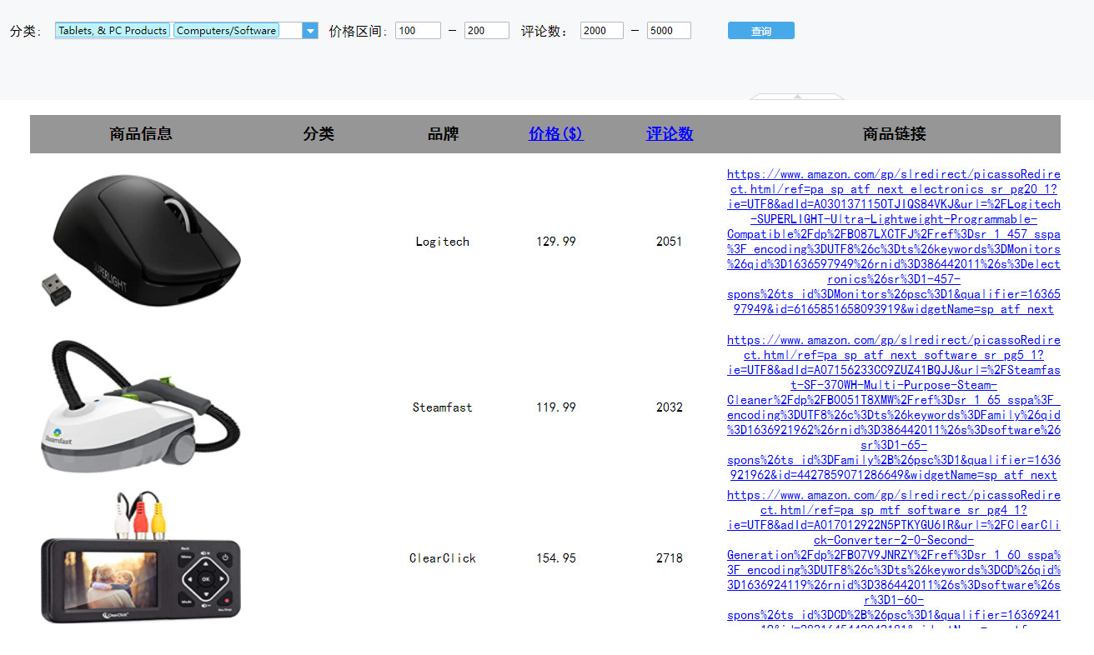Screen dimensions: 1094x655
Task: Open the ClearClick Converter Amazon link
Action: tap(894, 557)
